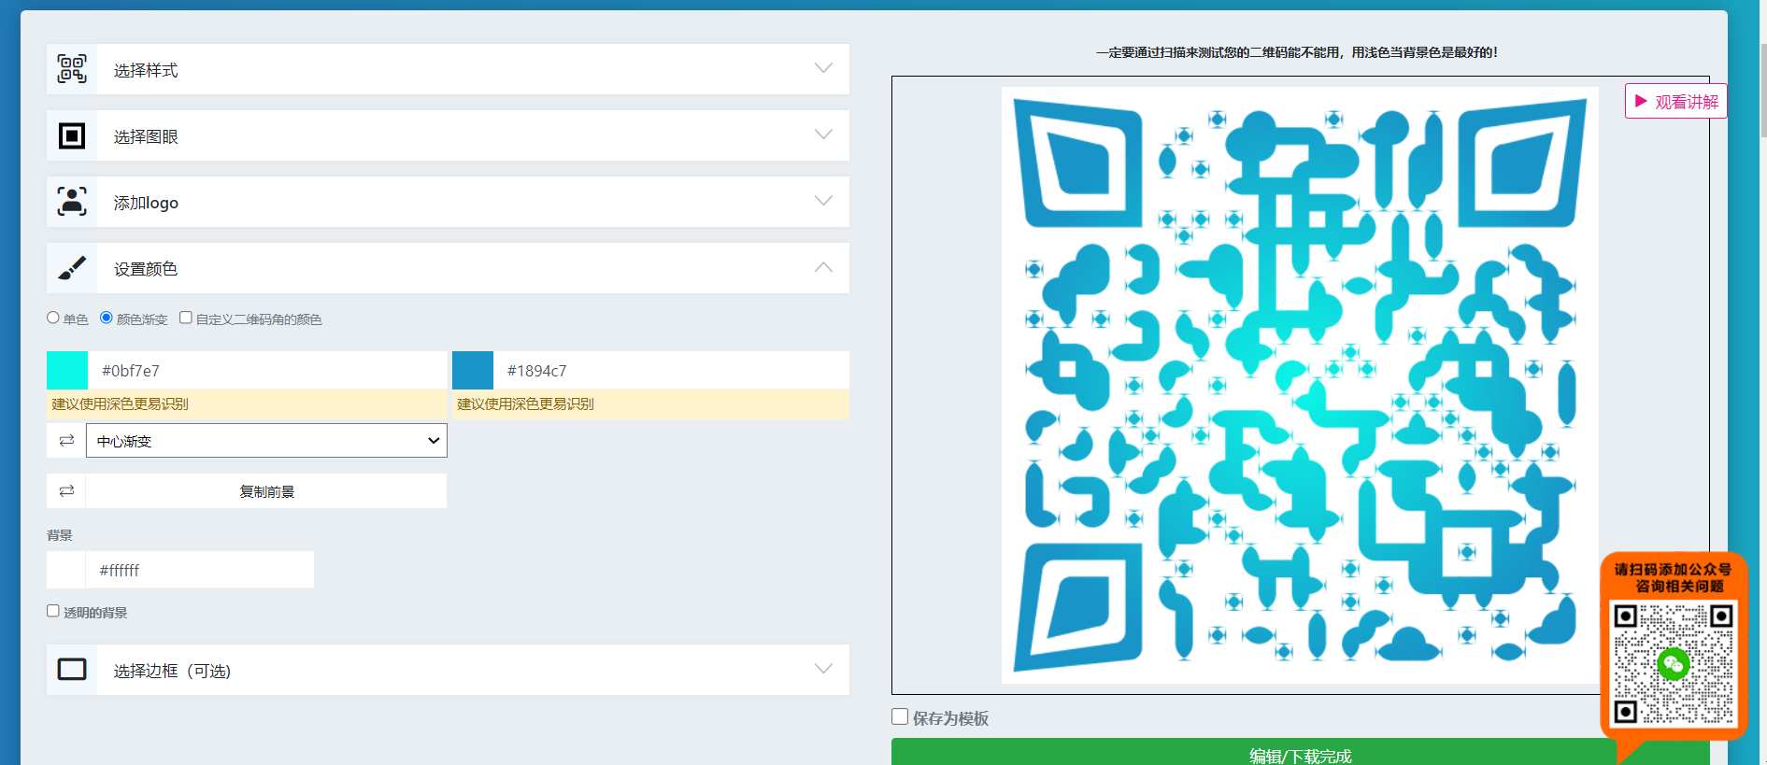Select the 单色 radio option
The width and height of the screenshot is (1767, 765).
53,318
